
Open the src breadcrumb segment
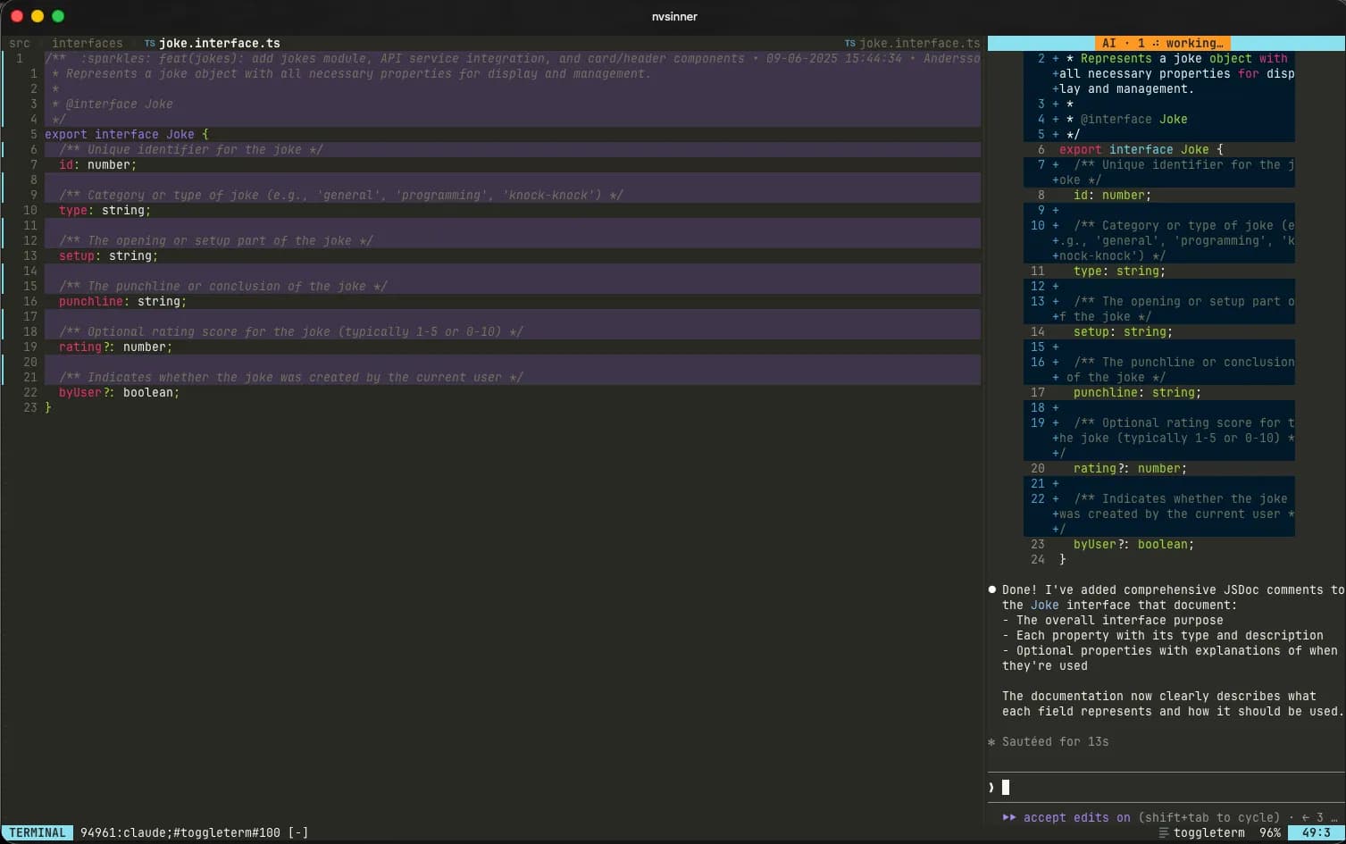[20, 43]
